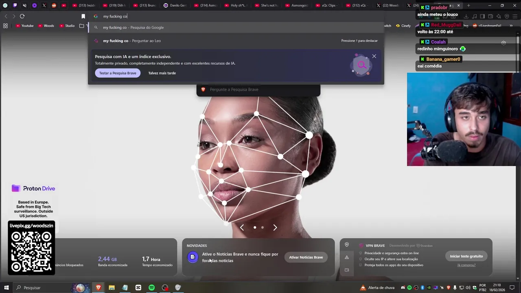The width and height of the screenshot is (521, 293).
Task: Select 'my fucking co - Perguntar ao Leo' suggestion
Action: (236, 41)
